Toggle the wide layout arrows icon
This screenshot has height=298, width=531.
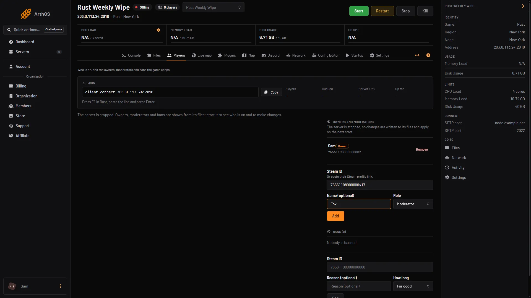[x=417, y=55]
